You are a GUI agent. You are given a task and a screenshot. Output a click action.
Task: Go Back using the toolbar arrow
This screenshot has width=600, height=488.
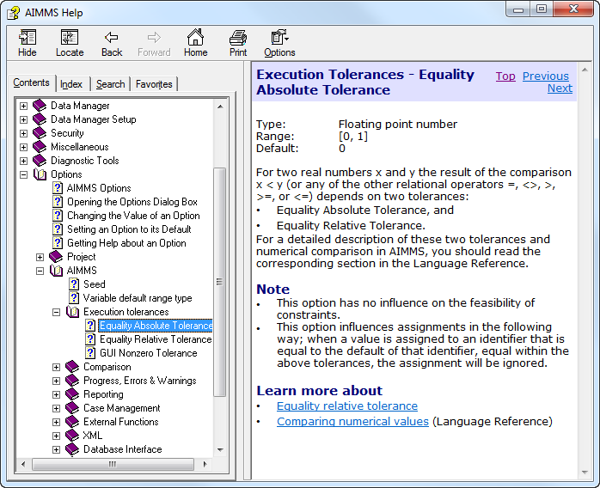point(112,38)
